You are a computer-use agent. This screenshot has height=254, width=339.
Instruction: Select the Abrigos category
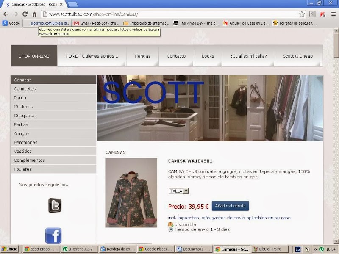pyautogui.click(x=53, y=133)
